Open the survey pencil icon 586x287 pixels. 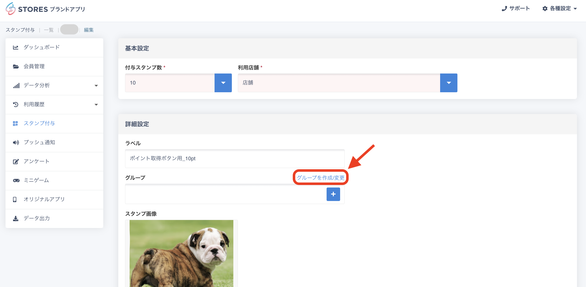pyautogui.click(x=16, y=161)
